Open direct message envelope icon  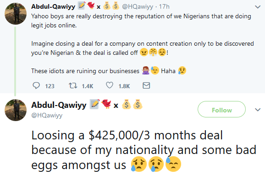pos(146,85)
